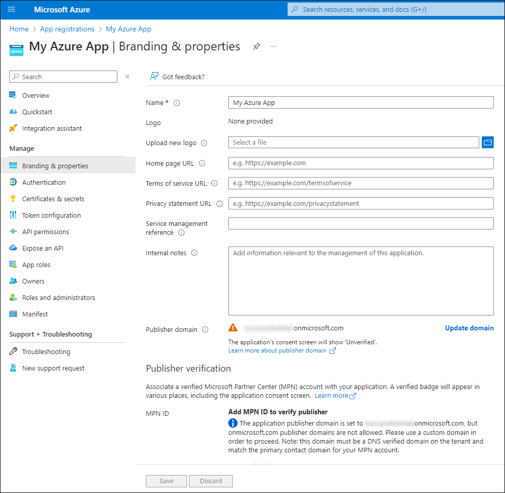This screenshot has height=493, width=505.
Task: Click the Token configuration bars icon
Action: [13, 215]
